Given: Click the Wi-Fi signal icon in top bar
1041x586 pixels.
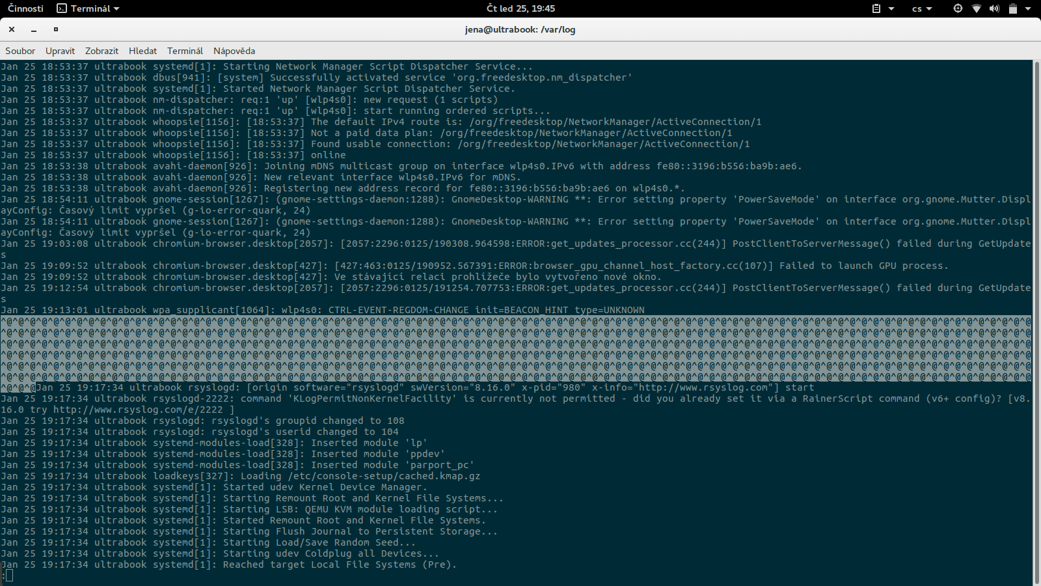Looking at the screenshot, I should click(976, 8).
